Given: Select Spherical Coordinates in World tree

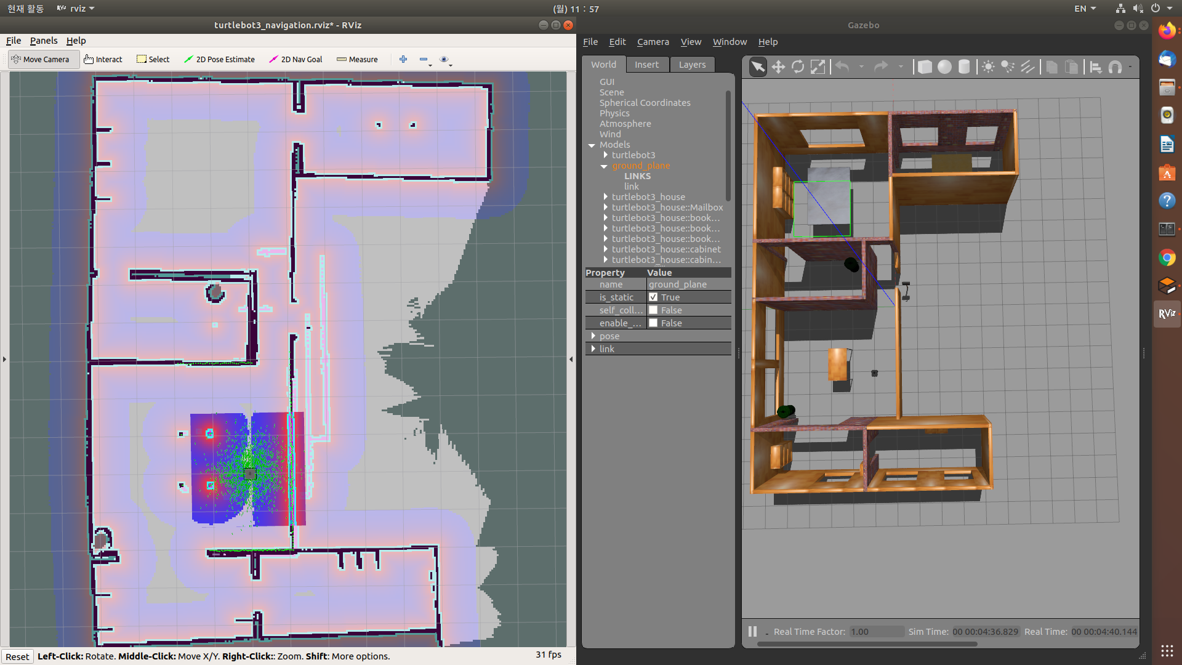Looking at the screenshot, I should pos(645,103).
